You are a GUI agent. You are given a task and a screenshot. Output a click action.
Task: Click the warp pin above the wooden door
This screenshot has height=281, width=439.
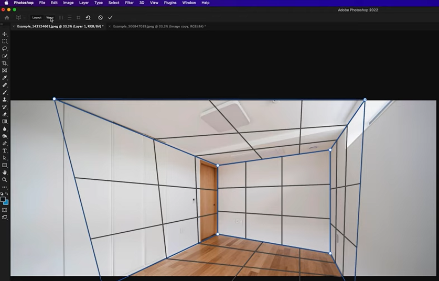tap(218, 166)
